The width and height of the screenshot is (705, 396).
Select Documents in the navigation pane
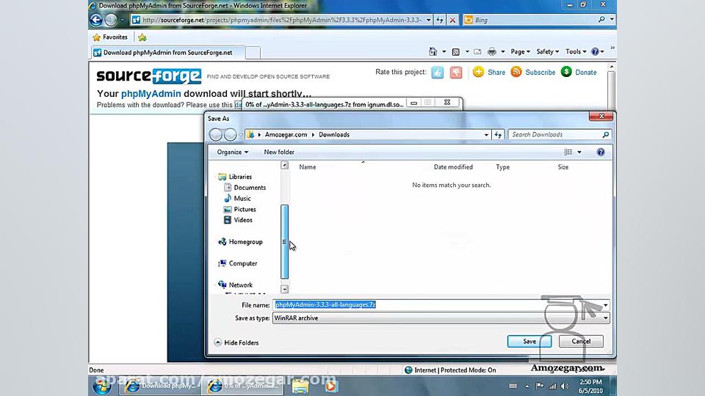245,188
